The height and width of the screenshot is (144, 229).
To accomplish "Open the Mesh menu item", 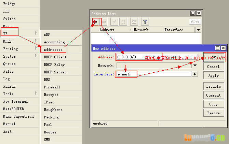I will (x=20, y=26).
